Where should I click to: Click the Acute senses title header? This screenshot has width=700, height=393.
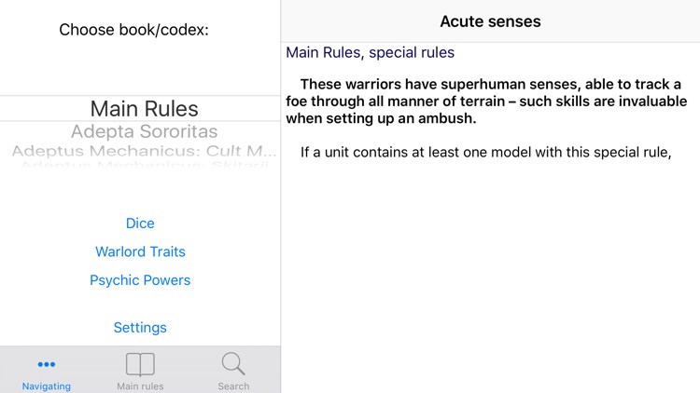click(x=490, y=21)
